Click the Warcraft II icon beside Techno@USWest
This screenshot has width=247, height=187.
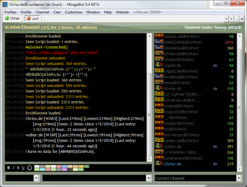point(159,59)
